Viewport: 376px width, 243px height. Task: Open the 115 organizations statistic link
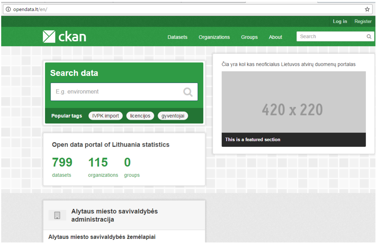pos(103,167)
